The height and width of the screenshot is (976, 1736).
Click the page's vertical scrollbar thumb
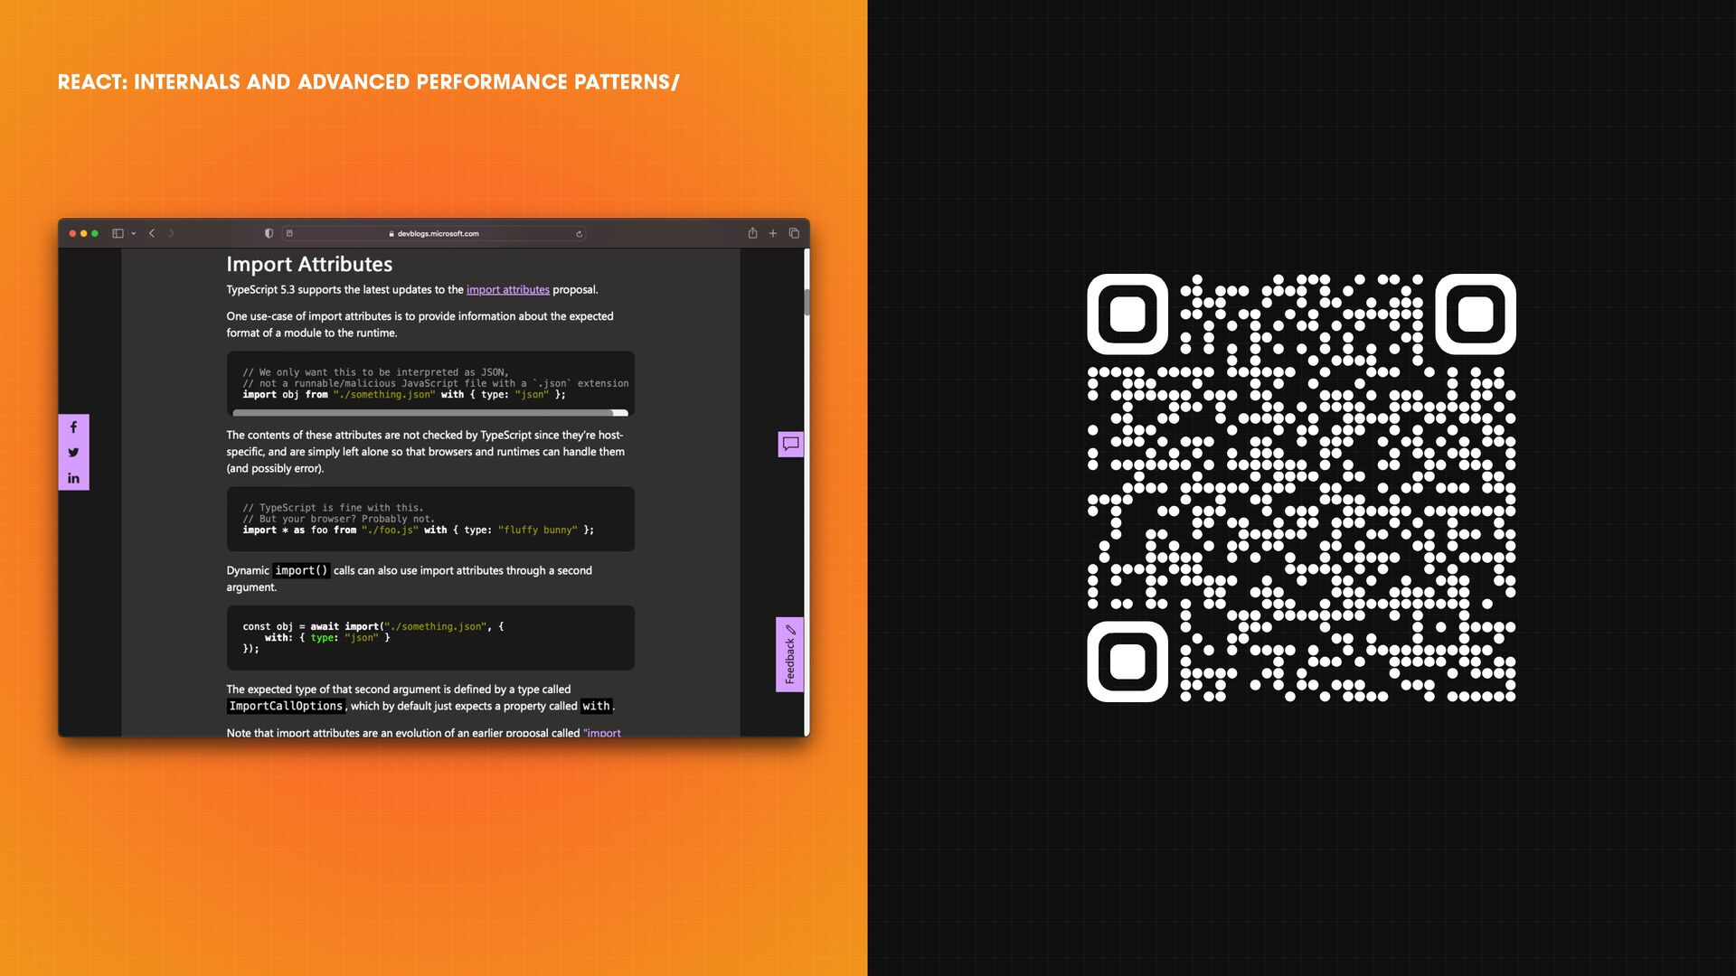[806, 301]
